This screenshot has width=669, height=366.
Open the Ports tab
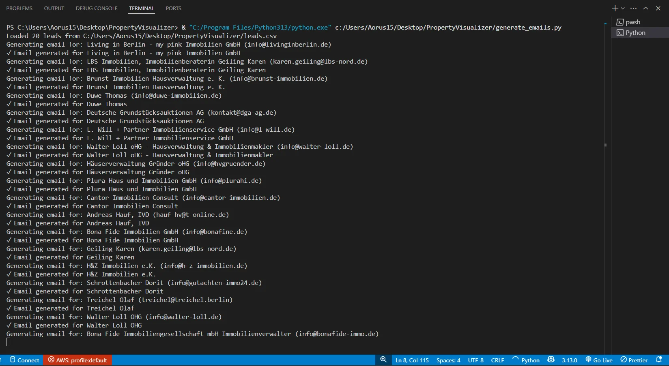(x=173, y=9)
